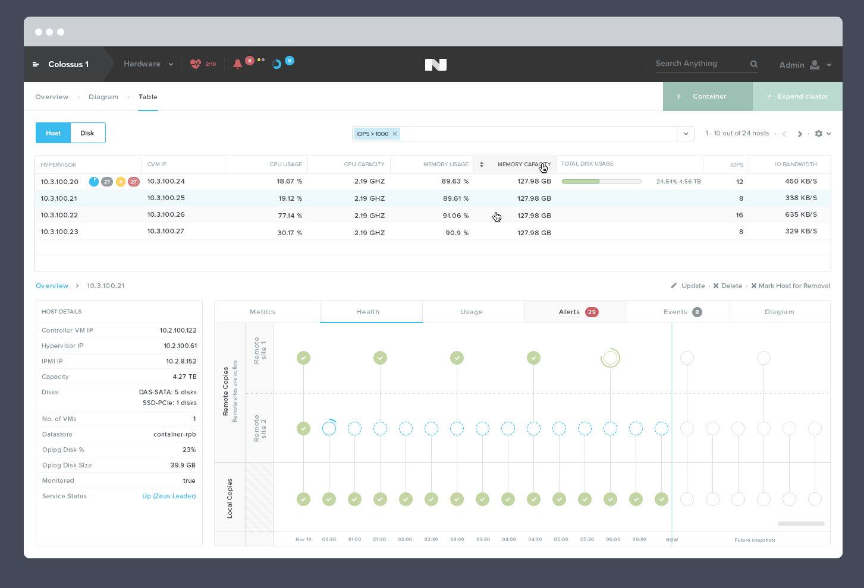Image resolution: width=864 pixels, height=588 pixels.
Task: Click the Nutanix logo in header
Action: pos(435,65)
